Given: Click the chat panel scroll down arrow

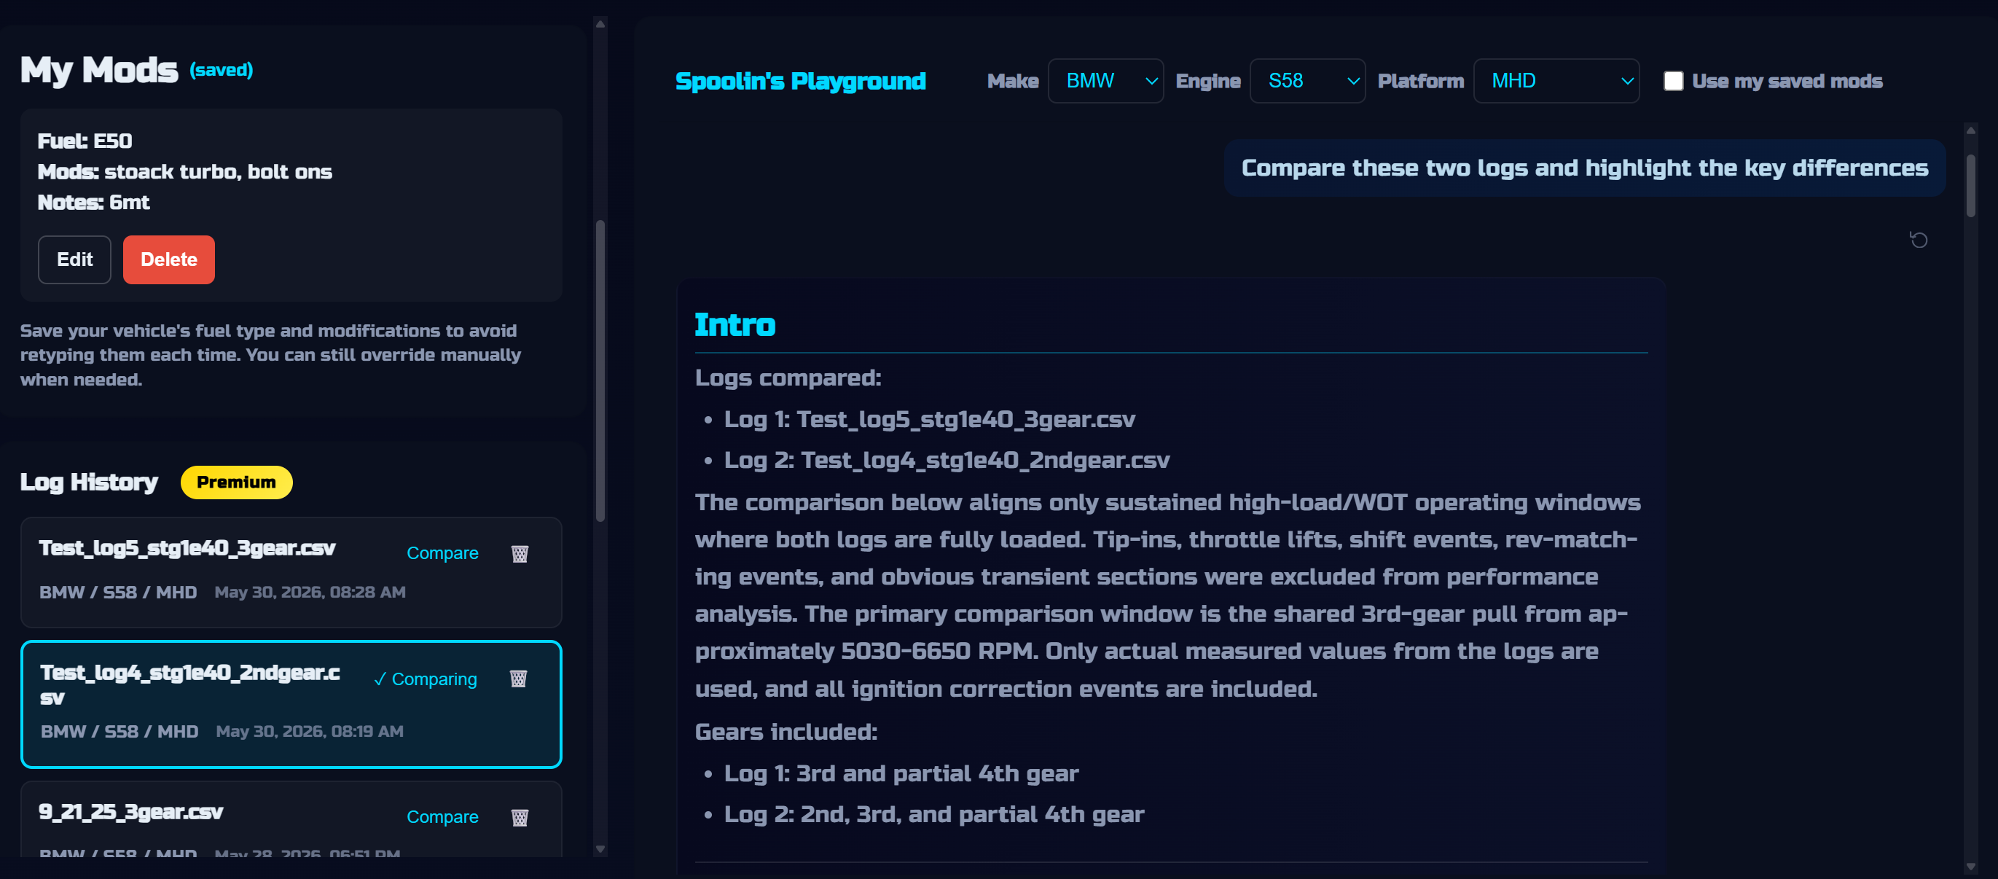Looking at the screenshot, I should click(x=1970, y=866).
